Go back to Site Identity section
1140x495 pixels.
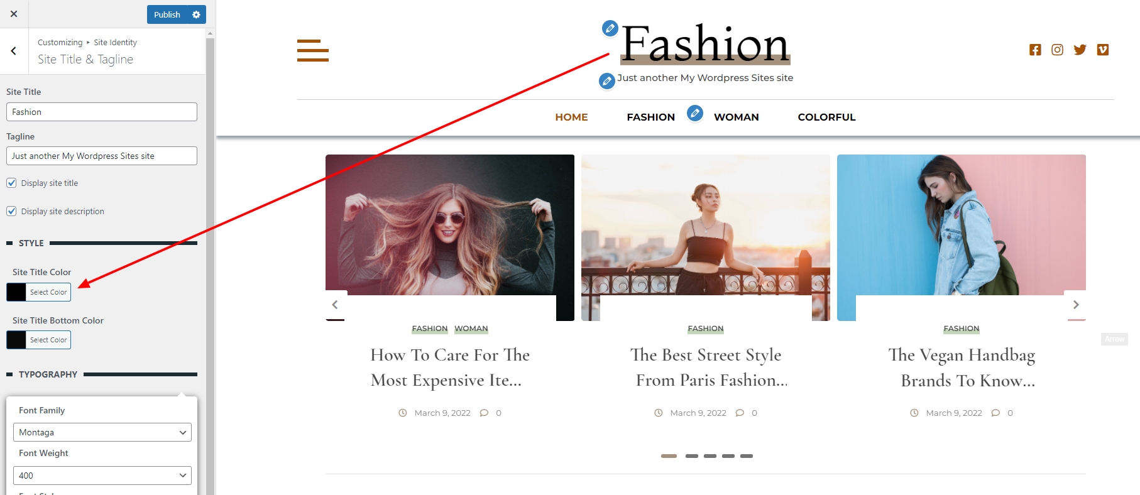click(14, 52)
